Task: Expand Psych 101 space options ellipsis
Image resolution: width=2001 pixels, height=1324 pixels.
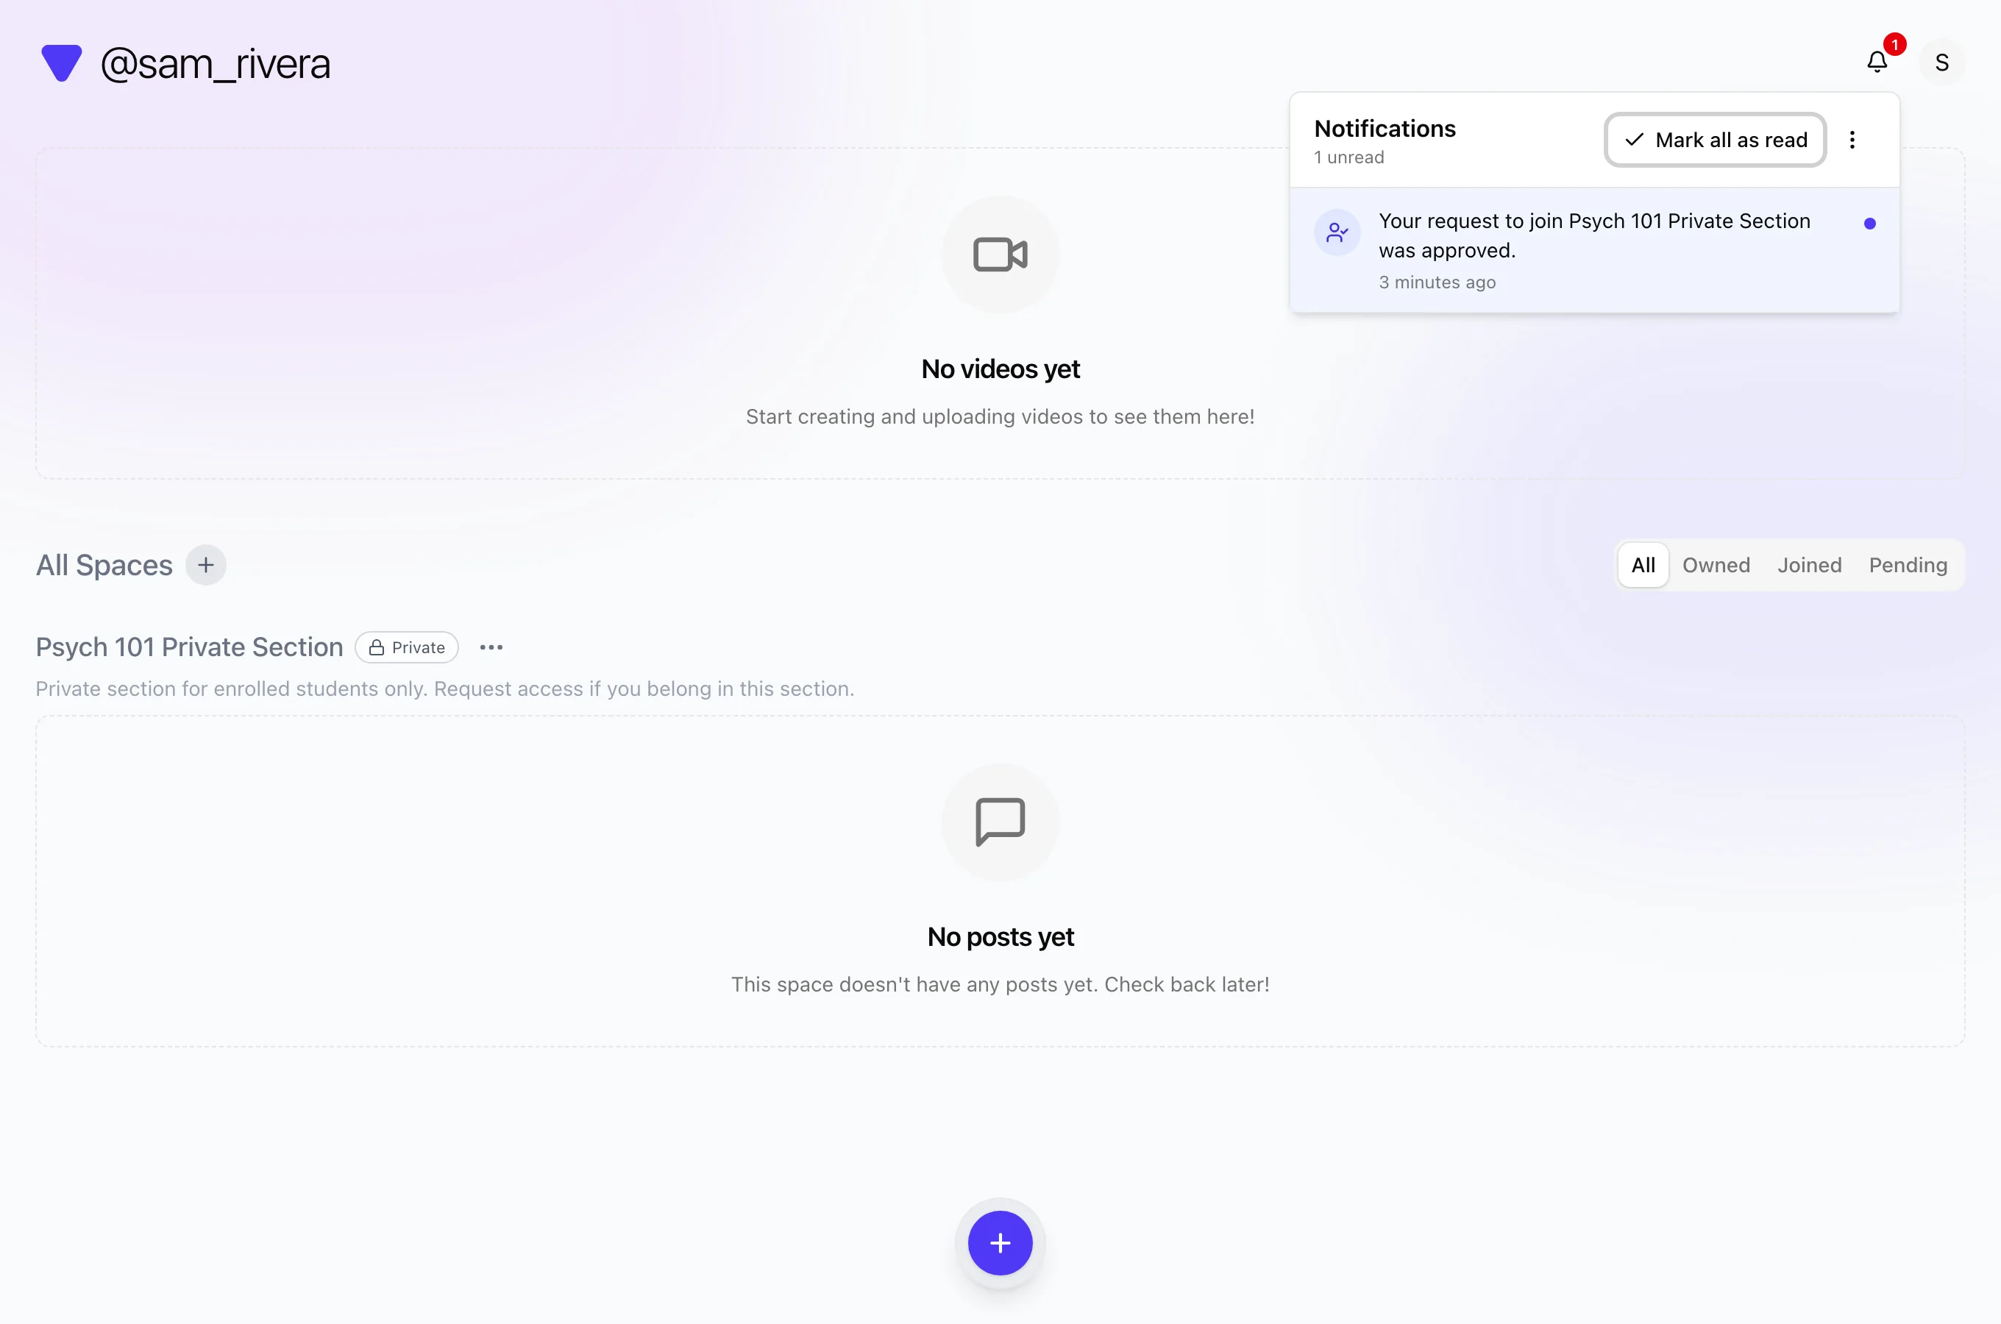Action: [491, 647]
